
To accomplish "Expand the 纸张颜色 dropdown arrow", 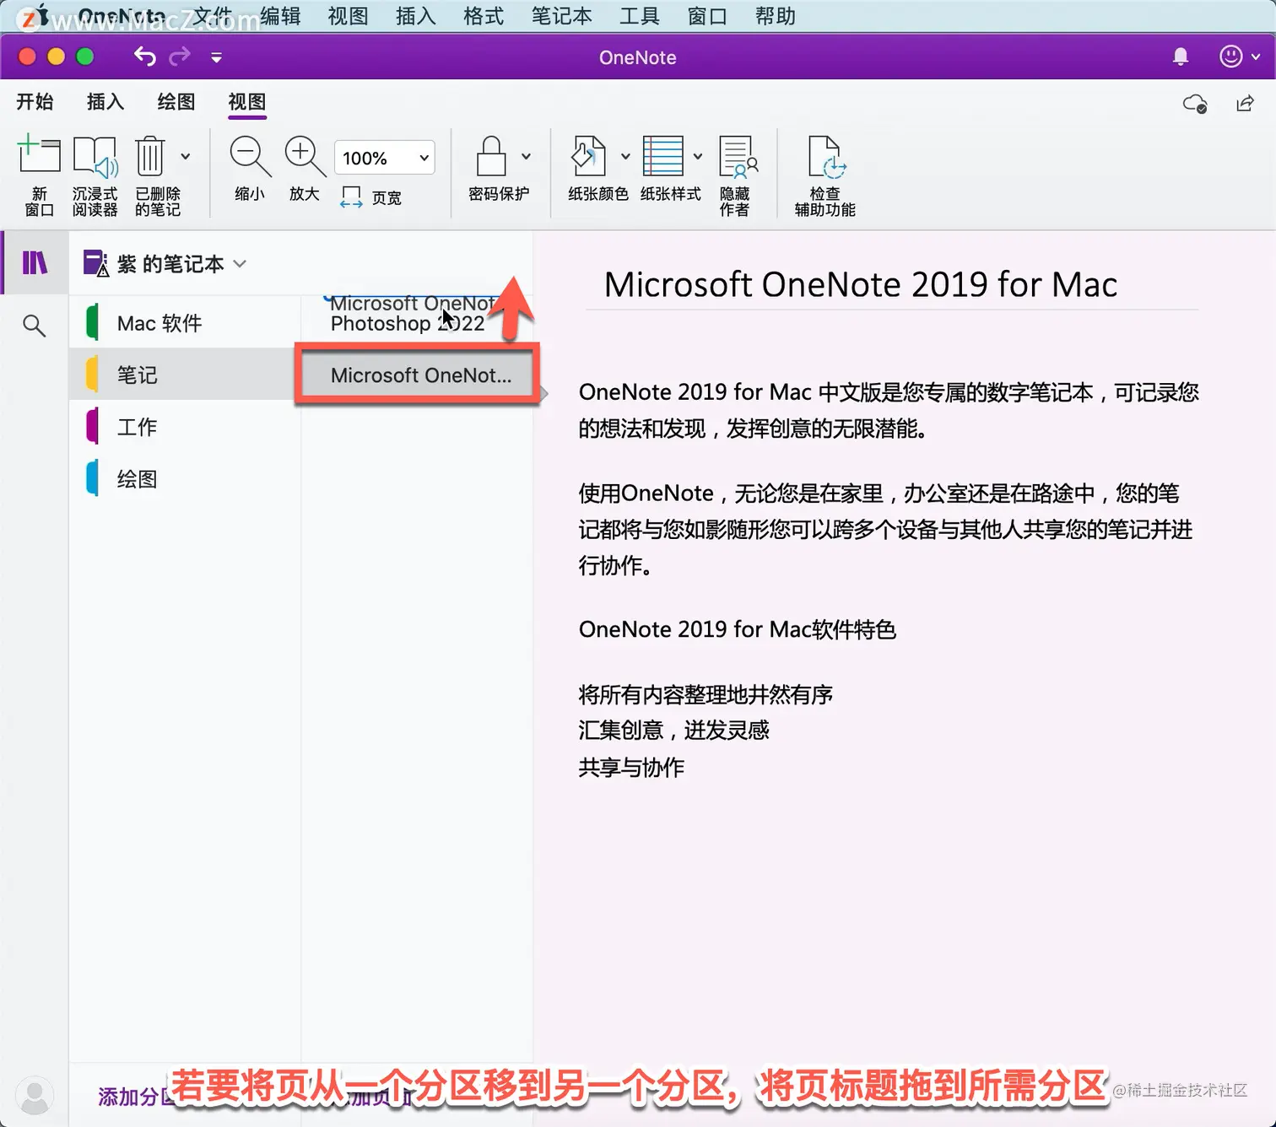I will tap(625, 156).
